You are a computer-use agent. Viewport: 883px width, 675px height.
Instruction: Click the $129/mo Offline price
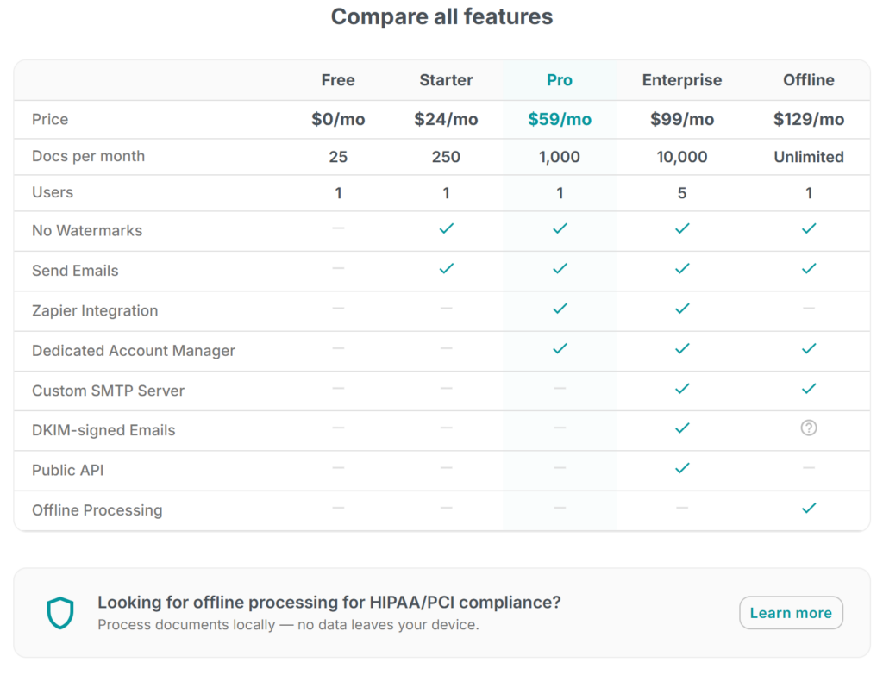click(808, 120)
